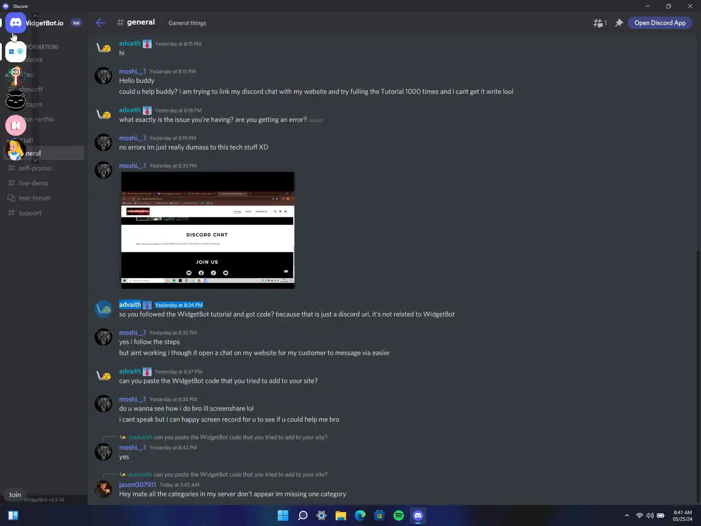
Task: Click the Open Discord App button
Action: click(660, 23)
